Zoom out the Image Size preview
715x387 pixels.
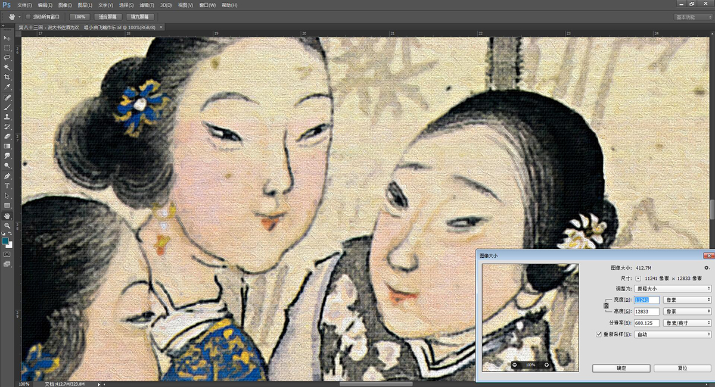click(x=515, y=364)
